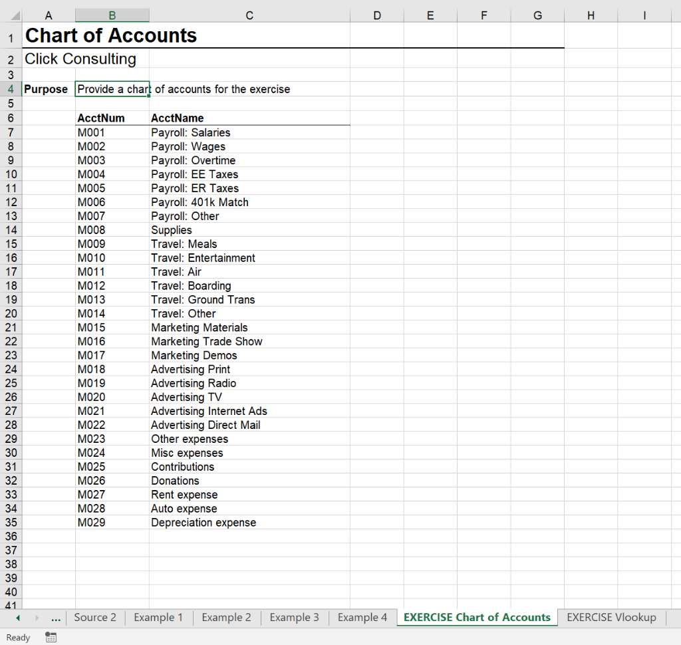Open the Example 1 sheet tab
Viewport: 681px width, 645px height.
pyautogui.click(x=158, y=617)
